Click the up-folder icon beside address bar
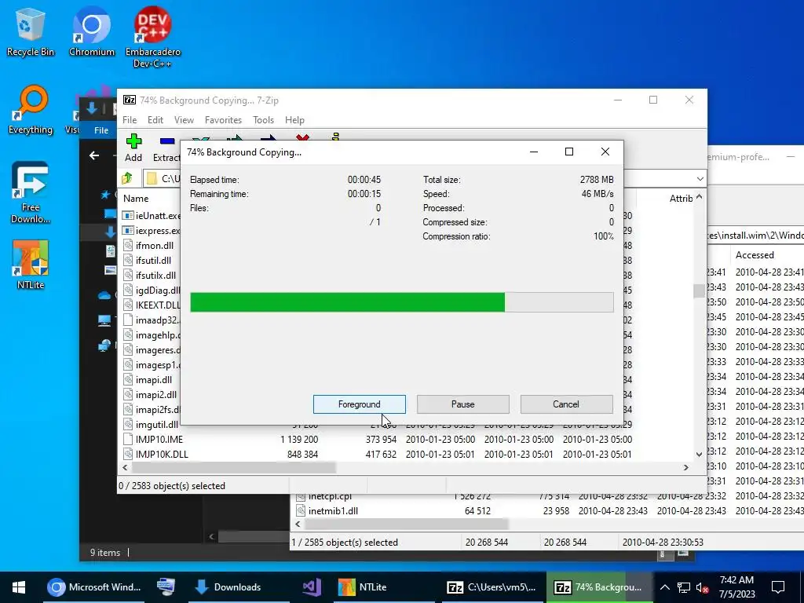Viewport: 804px width, 603px height. (127, 178)
